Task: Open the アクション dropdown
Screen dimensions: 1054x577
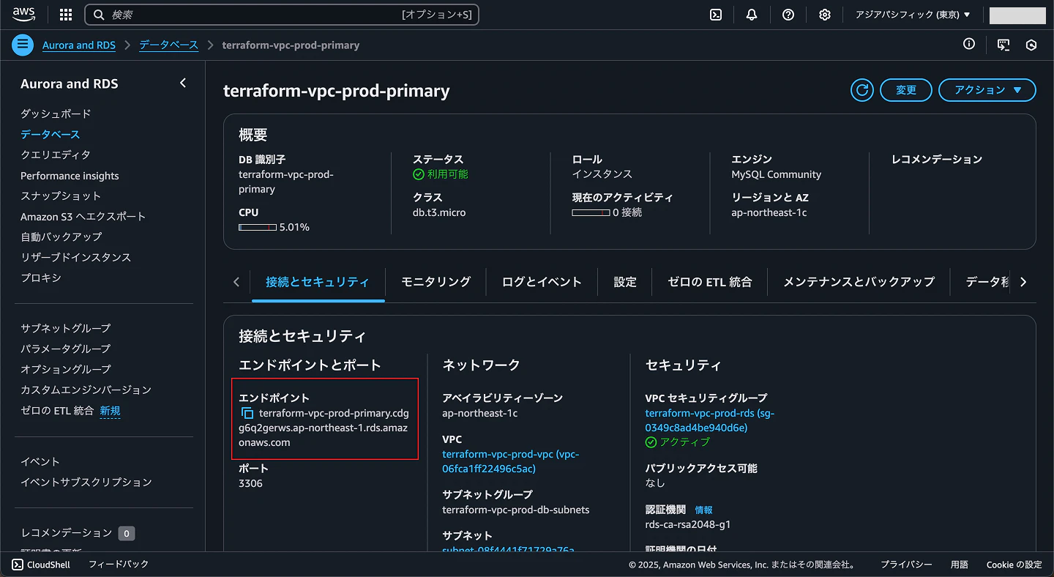Action: 987,90
